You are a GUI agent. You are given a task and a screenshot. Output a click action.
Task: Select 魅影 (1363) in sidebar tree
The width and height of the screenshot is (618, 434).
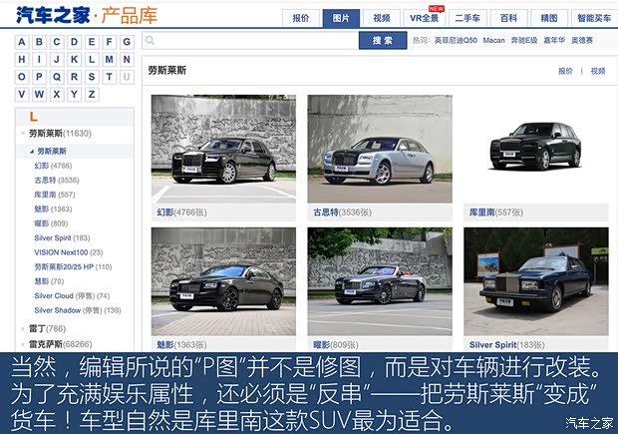click(53, 210)
